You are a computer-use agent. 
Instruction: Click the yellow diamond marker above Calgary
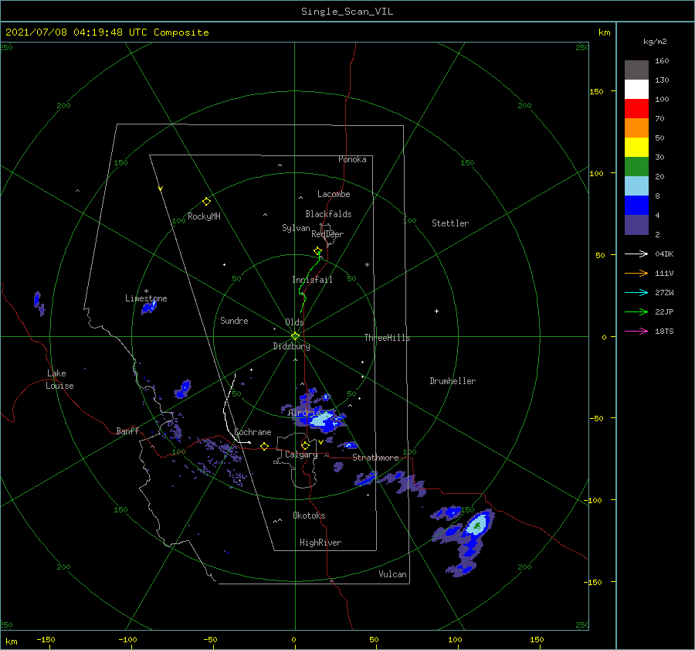point(305,445)
